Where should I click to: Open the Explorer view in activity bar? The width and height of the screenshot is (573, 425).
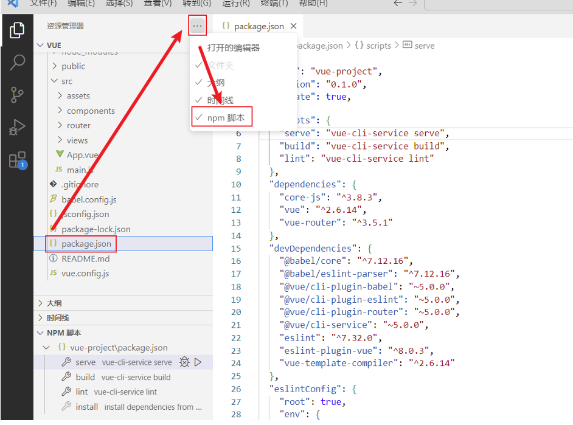point(17,30)
